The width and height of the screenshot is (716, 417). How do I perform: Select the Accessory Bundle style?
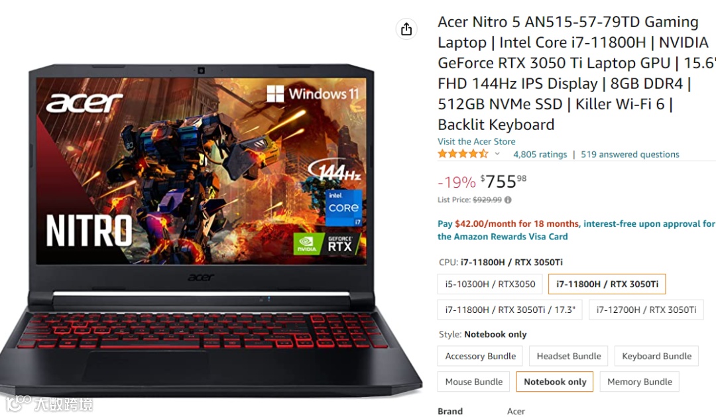click(481, 356)
